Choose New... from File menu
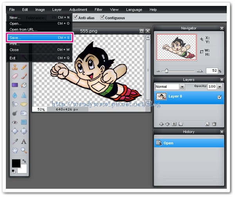The width and height of the screenshot is (235, 197). [x=40, y=18]
